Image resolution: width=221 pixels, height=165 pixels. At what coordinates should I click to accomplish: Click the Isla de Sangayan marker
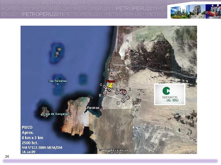click(x=43, y=115)
